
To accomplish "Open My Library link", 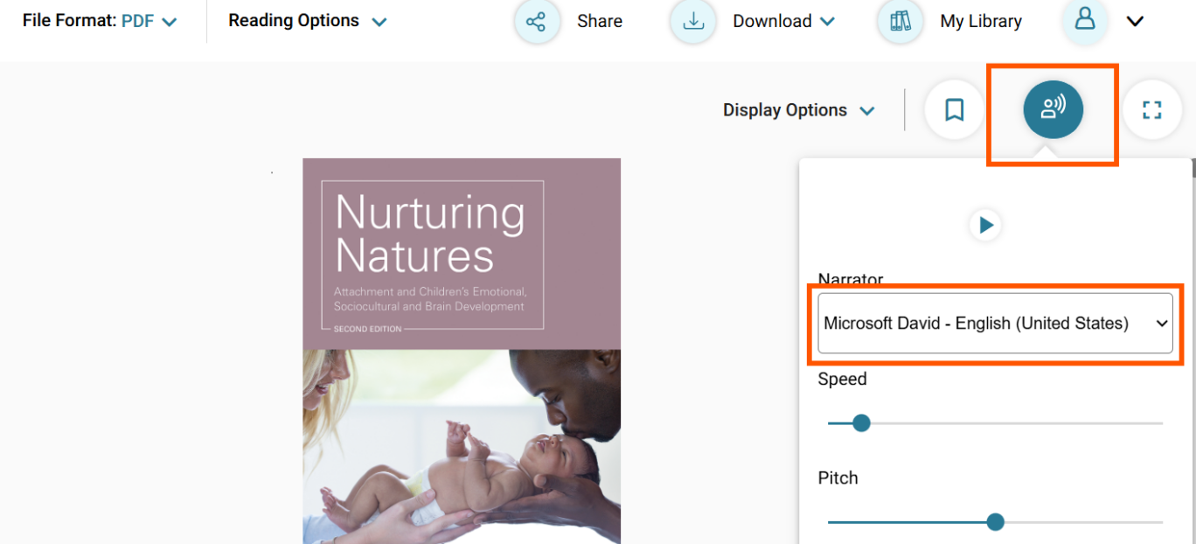I will pyautogui.click(x=981, y=21).
